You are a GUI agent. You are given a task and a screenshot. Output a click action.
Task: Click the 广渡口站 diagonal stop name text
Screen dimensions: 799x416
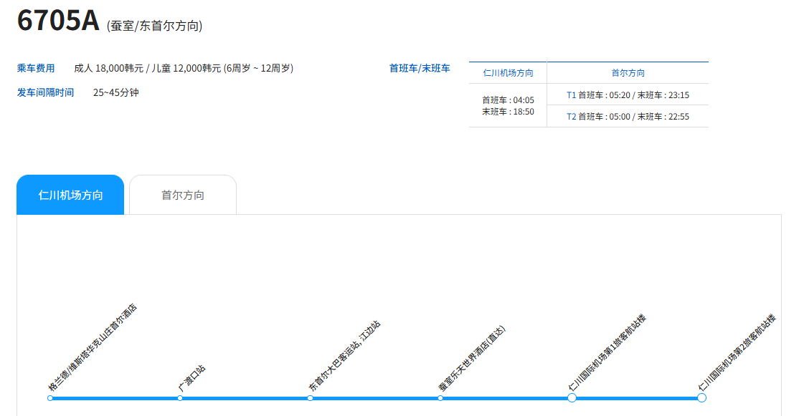[x=192, y=378]
